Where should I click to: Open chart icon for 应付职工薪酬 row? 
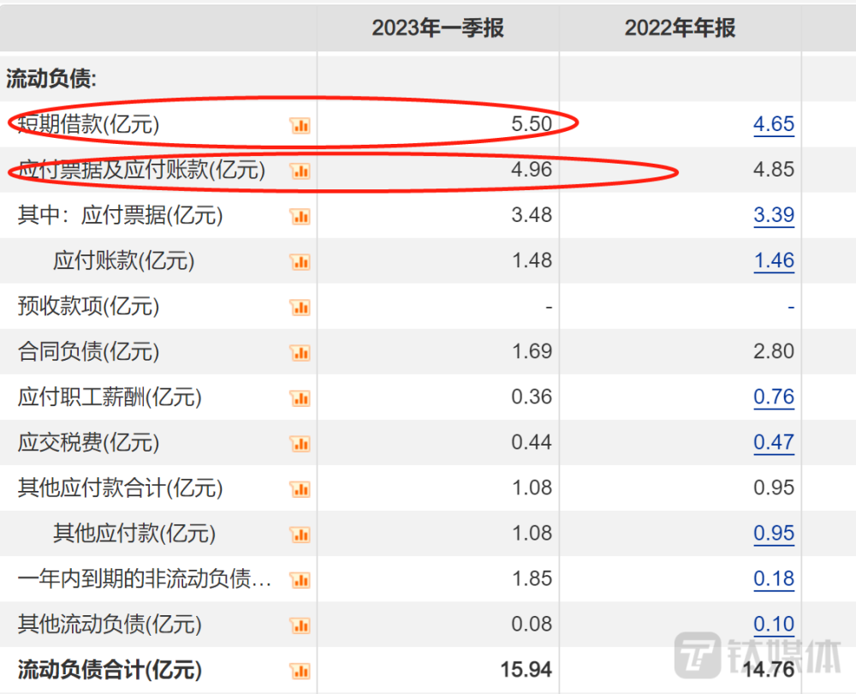tap(300, 398)
